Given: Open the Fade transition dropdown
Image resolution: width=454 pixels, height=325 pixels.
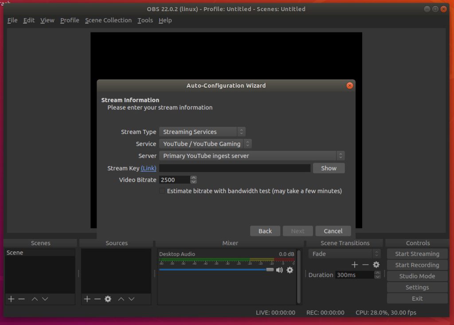Looking at the screenshot, I should [344, 254].
